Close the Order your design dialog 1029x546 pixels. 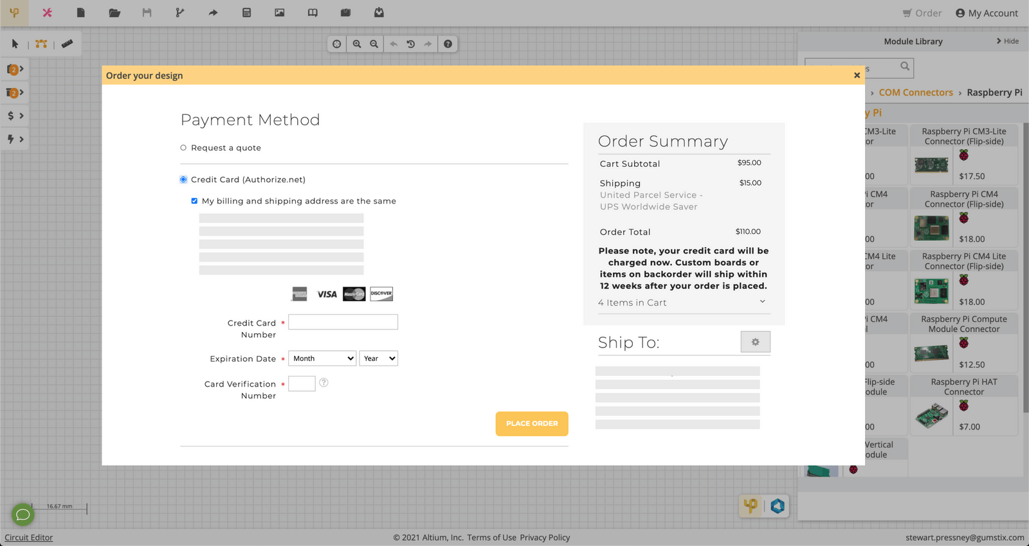coord(857,76)
